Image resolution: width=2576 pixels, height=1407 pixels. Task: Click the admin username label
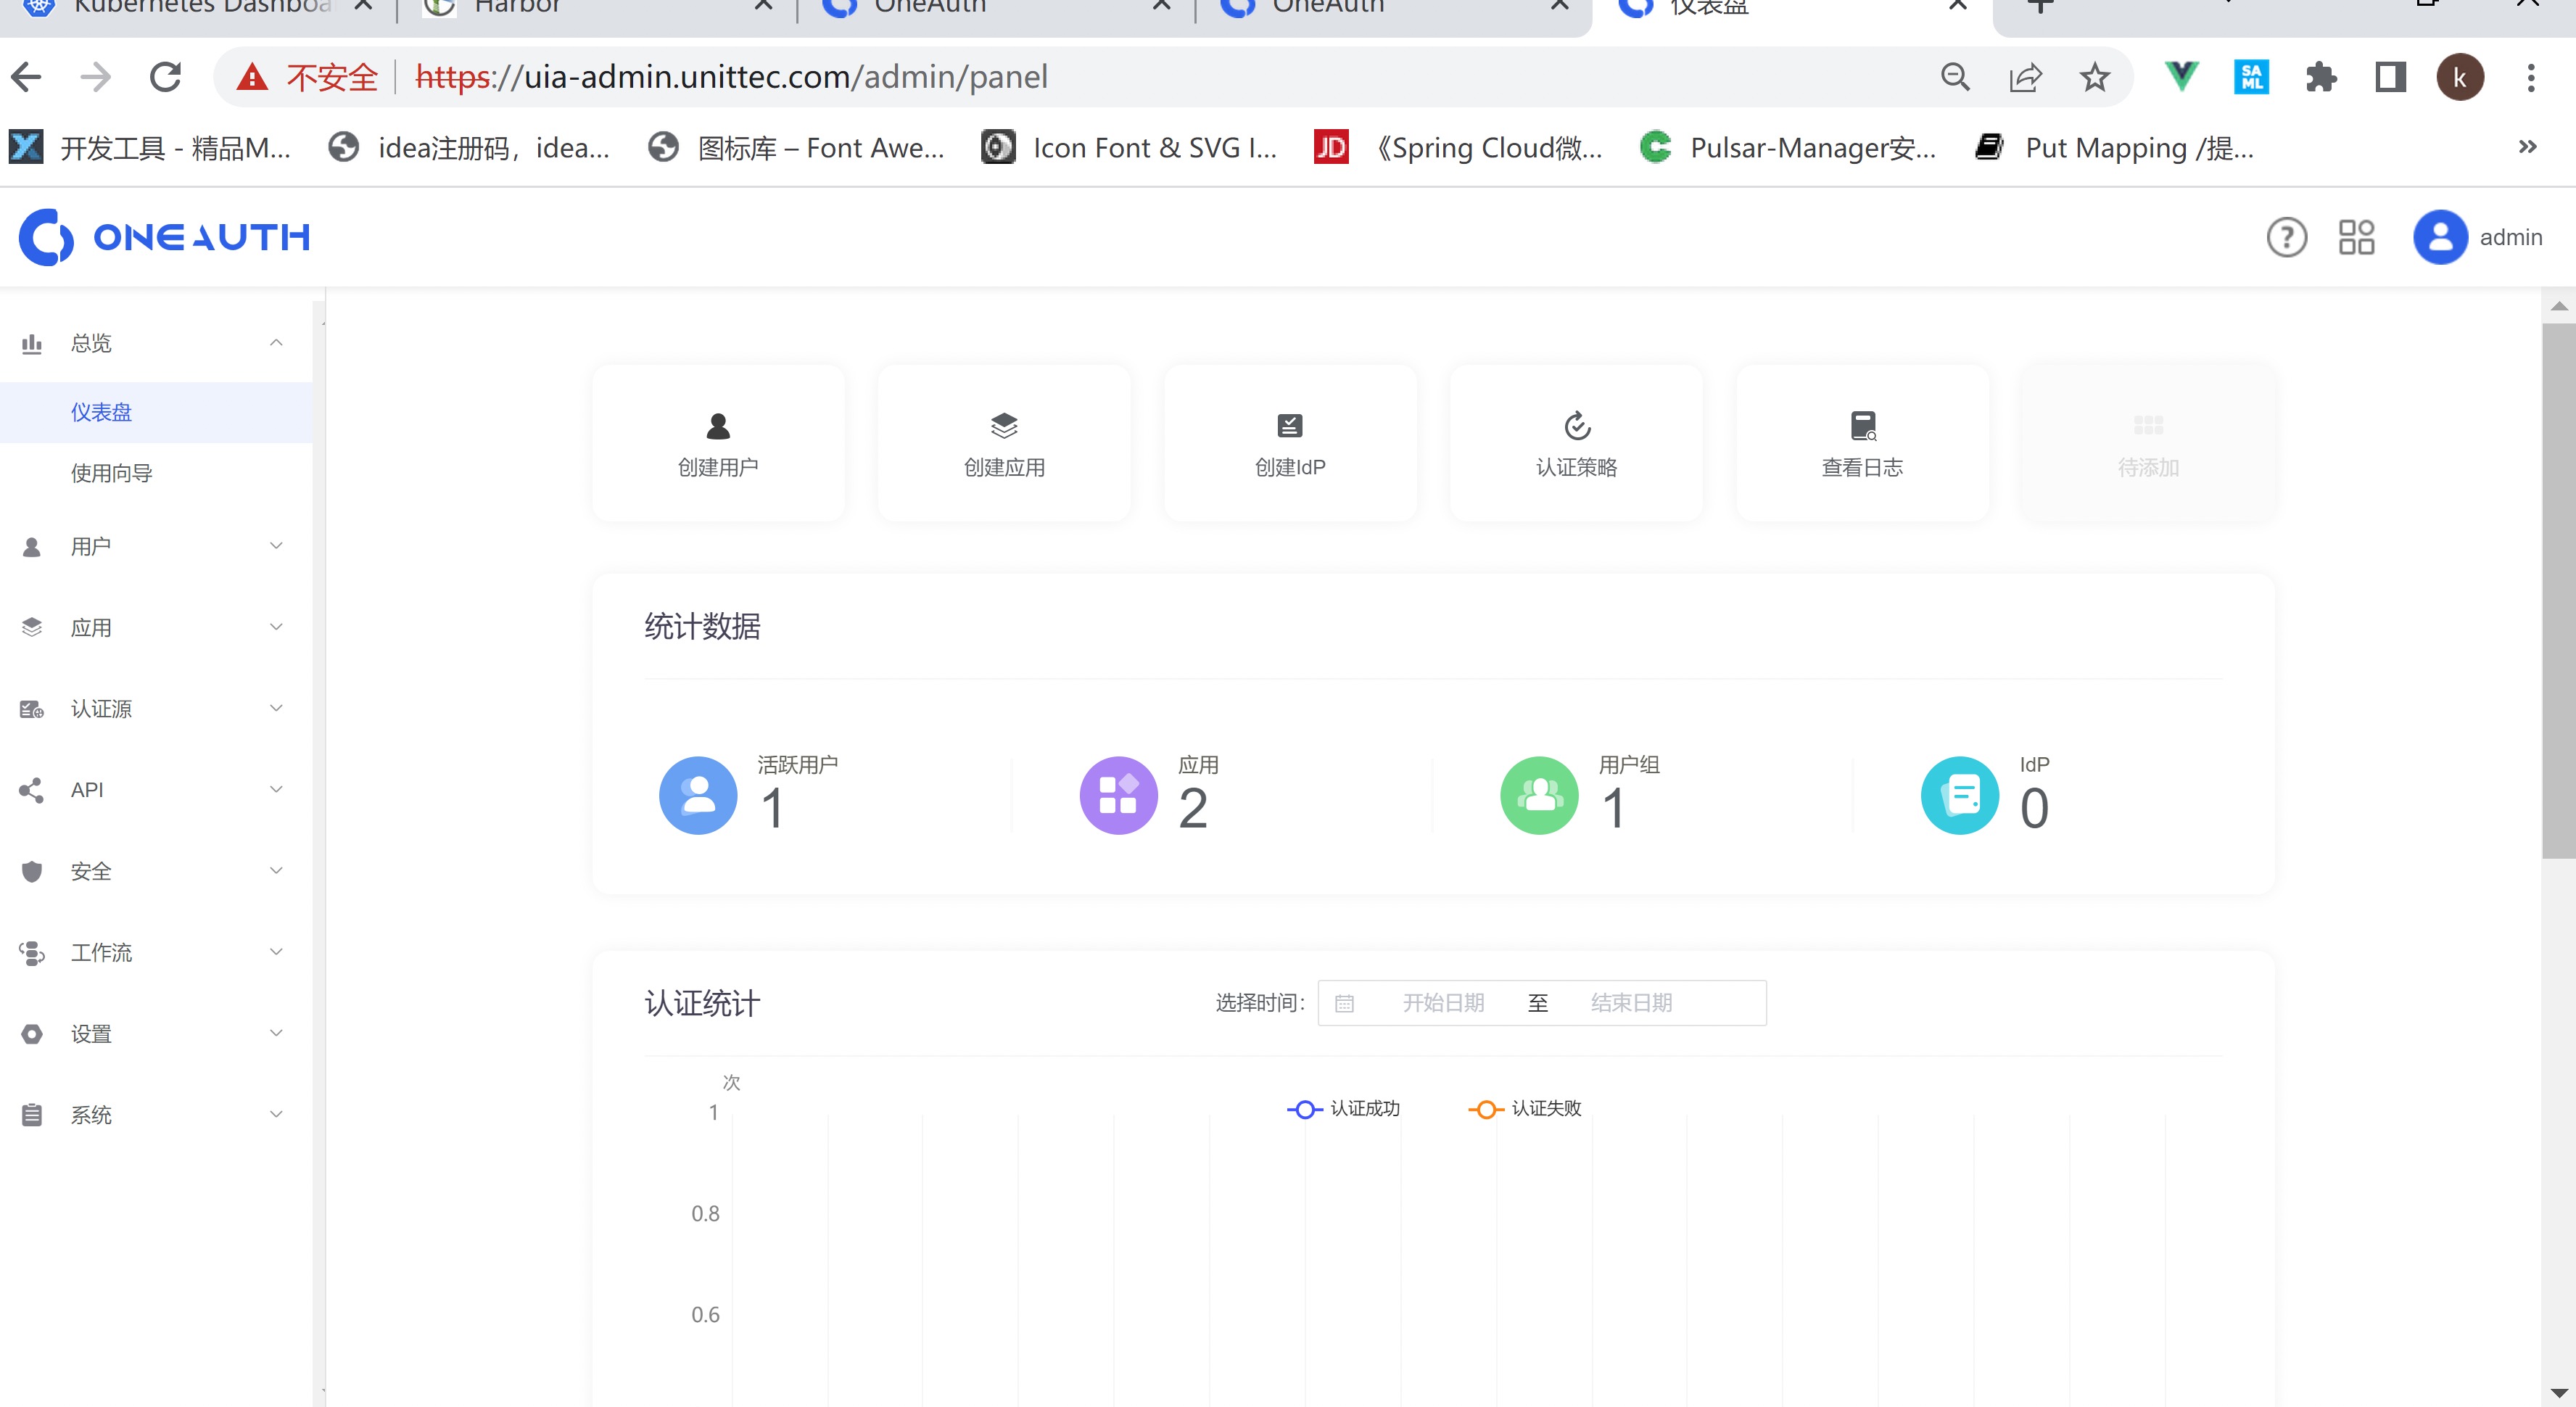pyautogui.click(x=2511, y=237)
